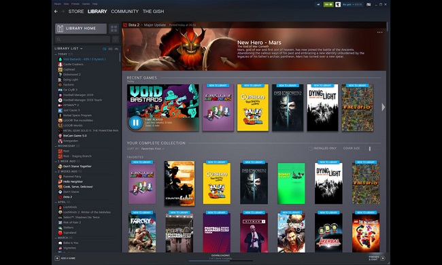This screenshot has height=265, width=442.
Task: Open the green notifications inbox badge
Action: (328, 5)
